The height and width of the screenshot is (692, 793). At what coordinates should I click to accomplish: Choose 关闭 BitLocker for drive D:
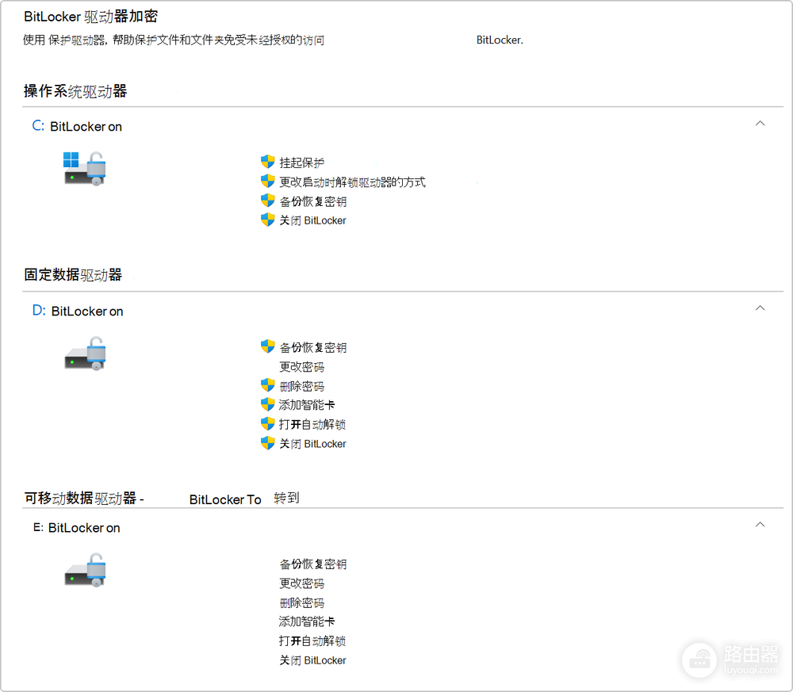[x=313, y=444]
